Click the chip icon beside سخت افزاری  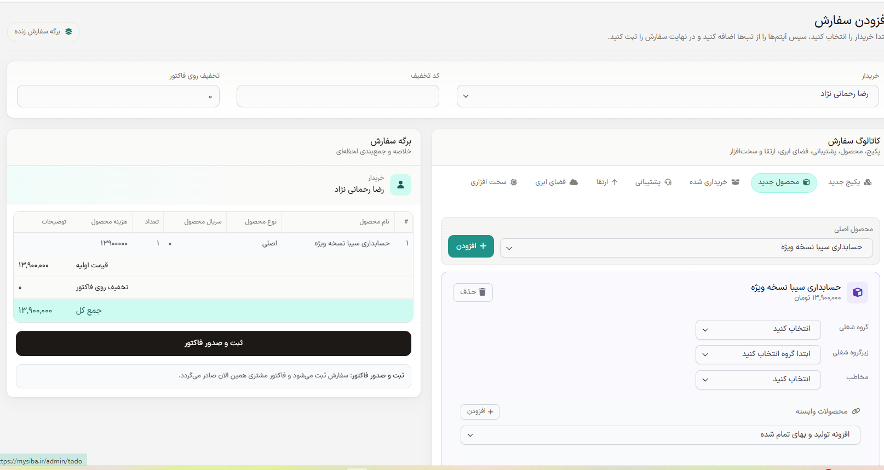514,182
